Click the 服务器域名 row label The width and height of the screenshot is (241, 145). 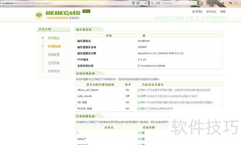[x=84, y=41]
